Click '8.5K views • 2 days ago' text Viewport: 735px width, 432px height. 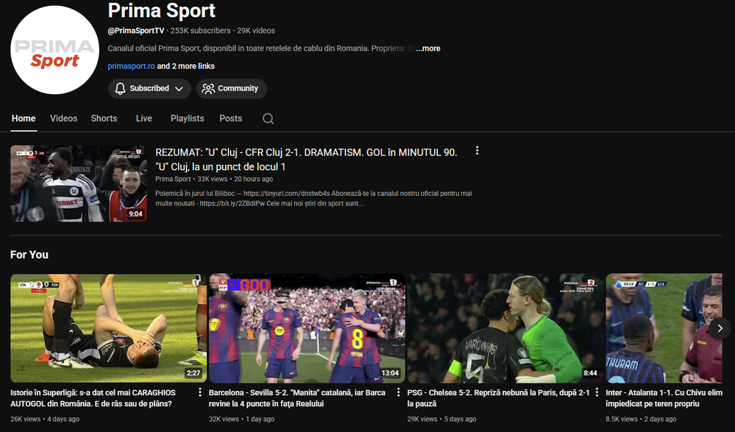[x=641, y=419]
